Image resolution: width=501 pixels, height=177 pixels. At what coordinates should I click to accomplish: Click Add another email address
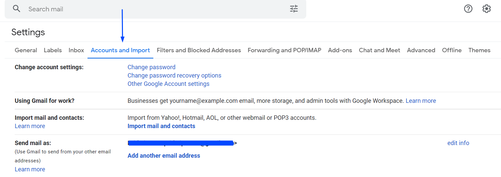[x=164, y=156]
